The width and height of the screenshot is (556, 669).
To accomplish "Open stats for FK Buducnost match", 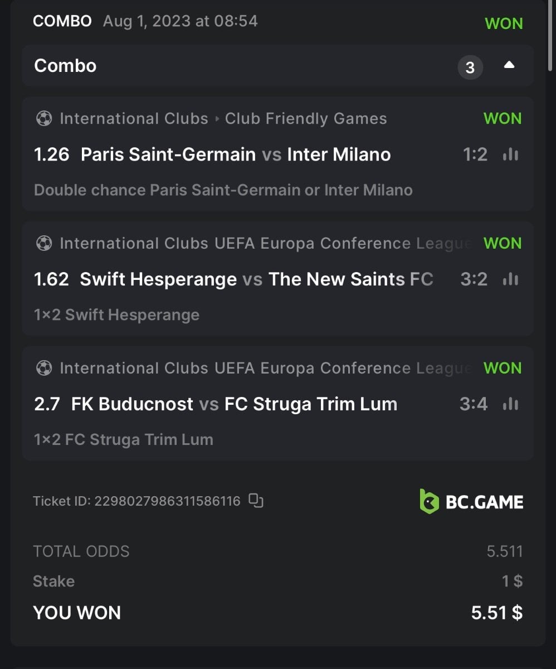I will [x=510, y=404].
